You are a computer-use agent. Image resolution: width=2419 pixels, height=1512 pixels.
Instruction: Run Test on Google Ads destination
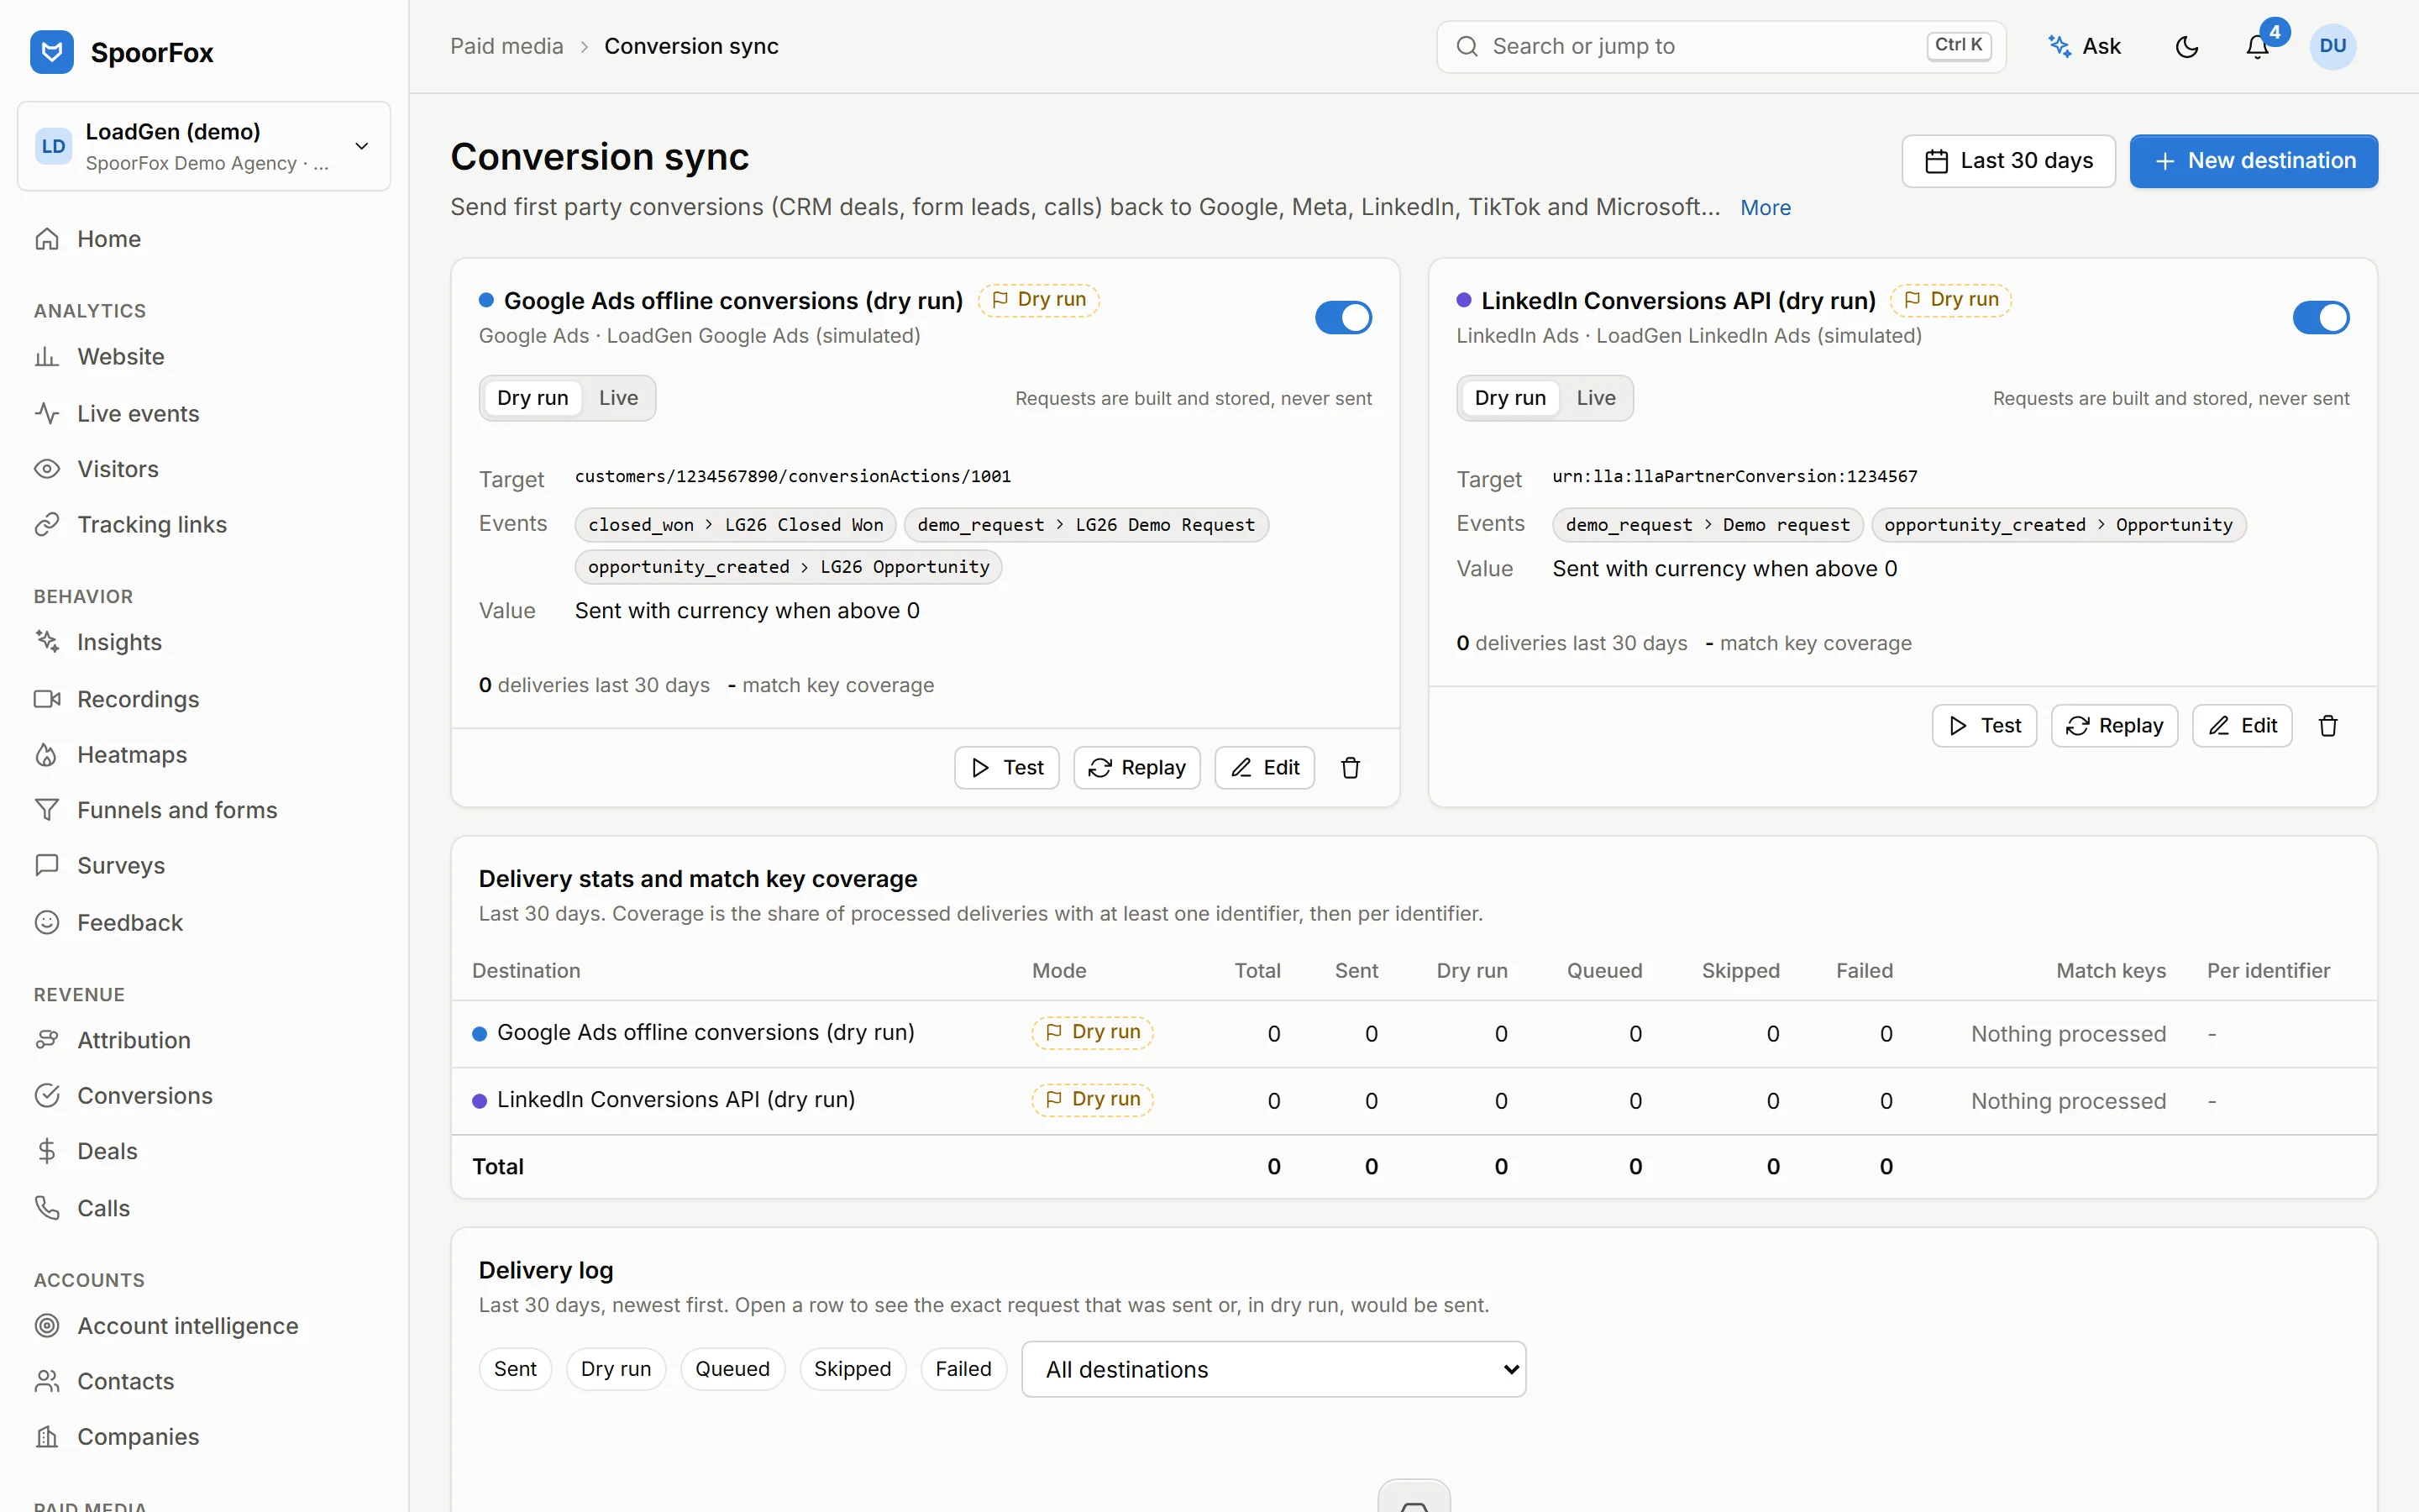click(x=1006, y=768)
